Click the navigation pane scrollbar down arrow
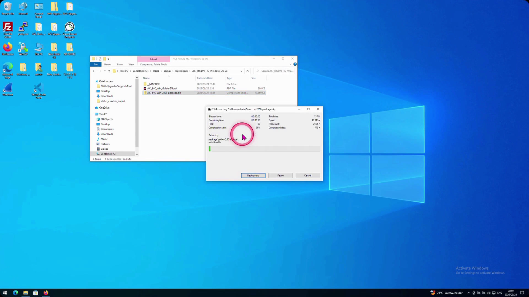Viewport: 529px width, 297px height. click(x=137, y=155)
